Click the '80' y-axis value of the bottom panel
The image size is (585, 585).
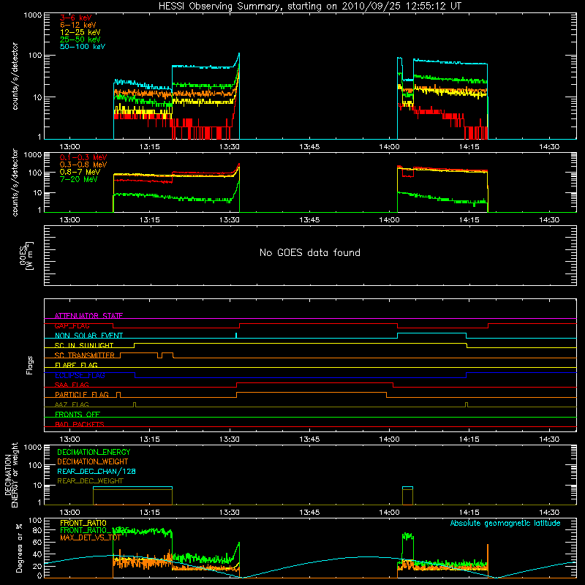tap(37, 530)
